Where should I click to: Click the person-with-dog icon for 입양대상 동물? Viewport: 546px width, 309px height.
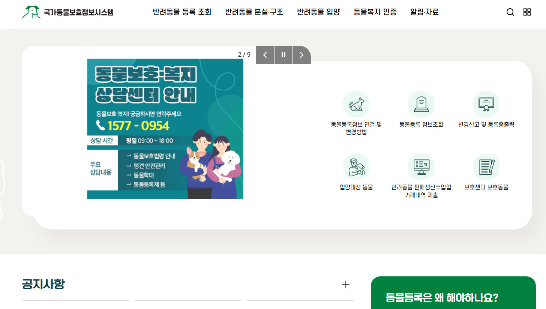coord(356,167)
